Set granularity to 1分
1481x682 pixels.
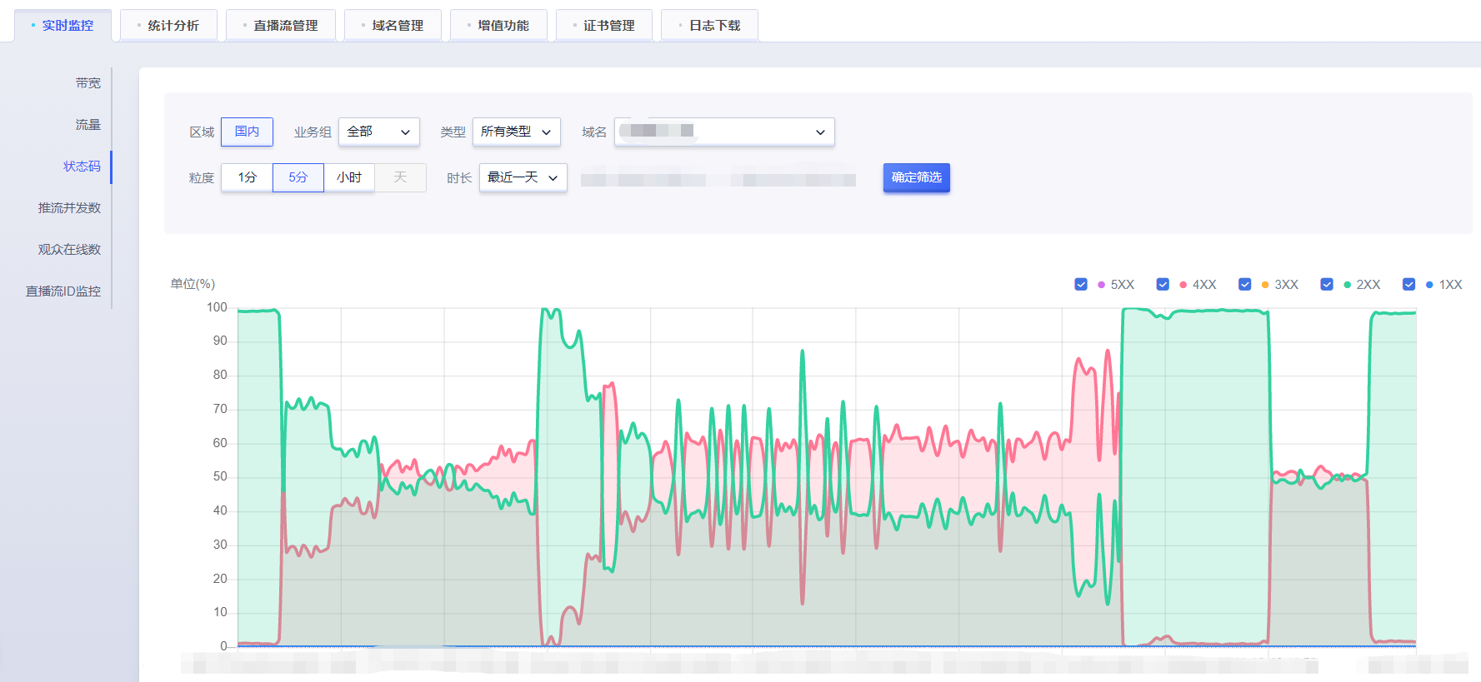click(247, 177)
